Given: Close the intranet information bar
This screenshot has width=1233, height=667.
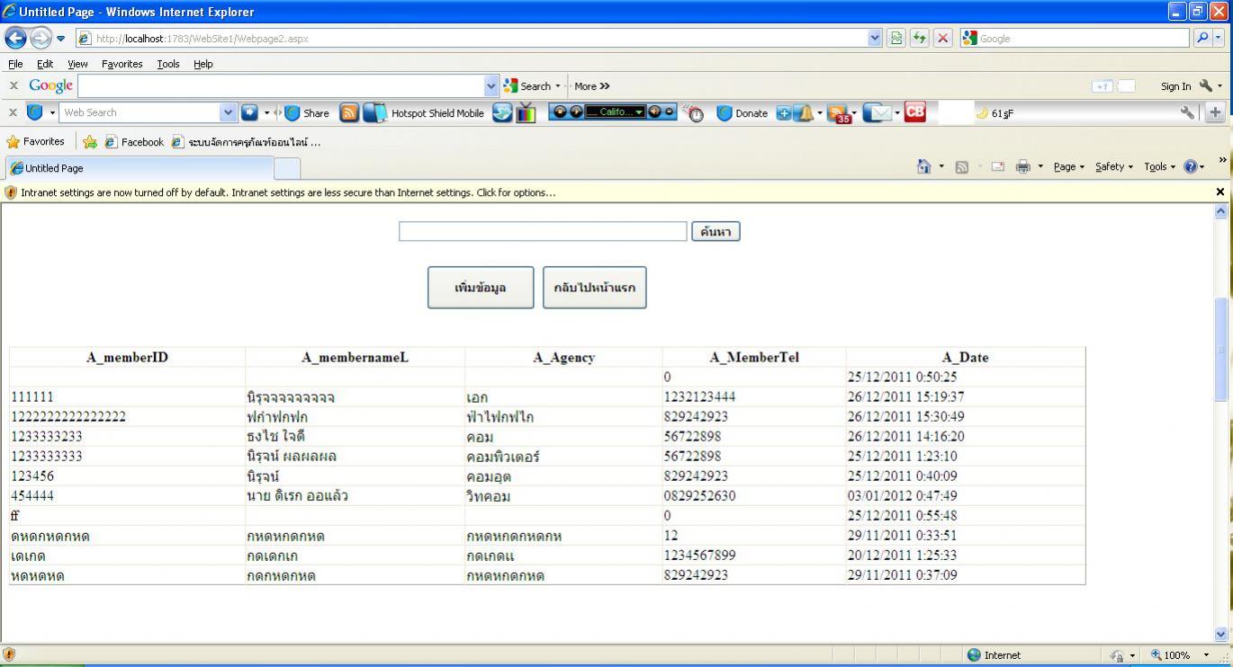Looking at the screenshot, I should coord(1220,192).
